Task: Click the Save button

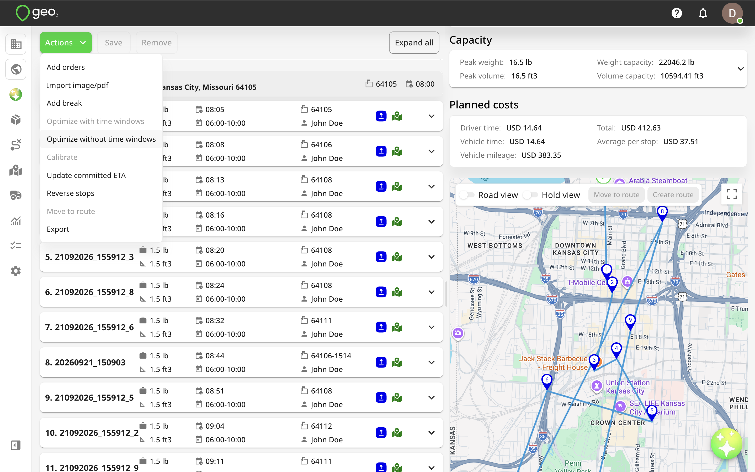Action: coord(114,43)
